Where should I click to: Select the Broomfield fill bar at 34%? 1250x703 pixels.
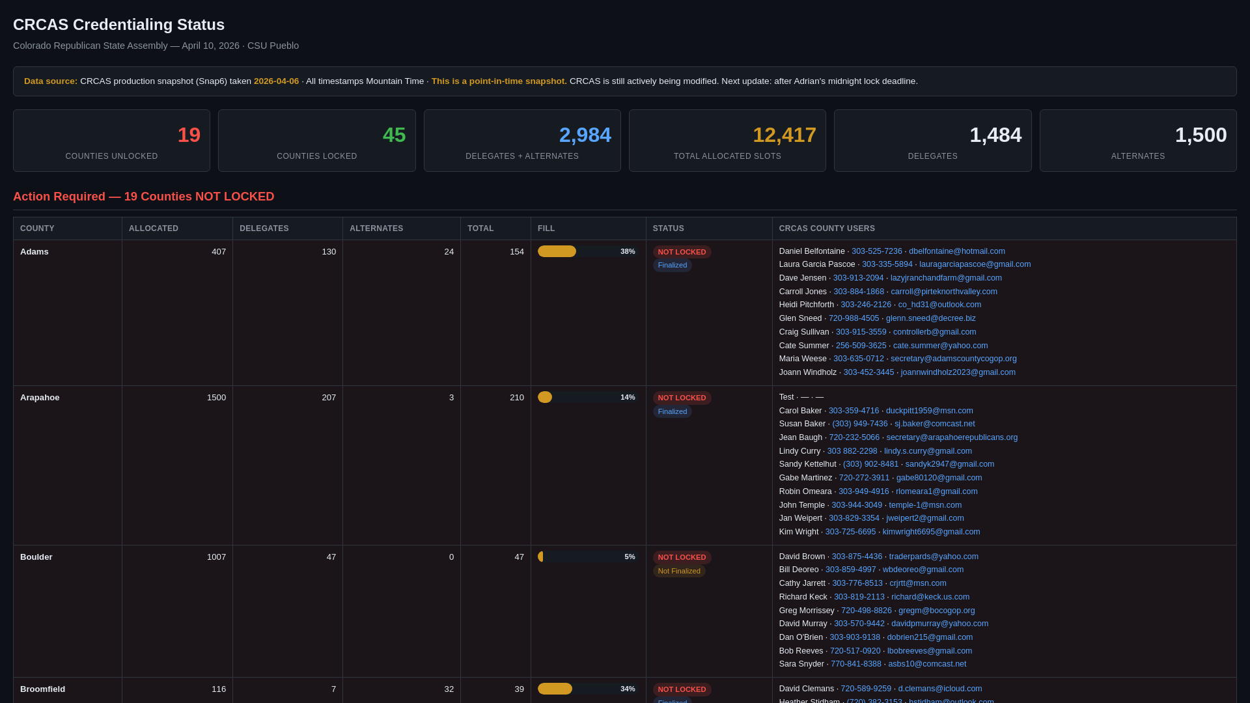click(587, 689)
